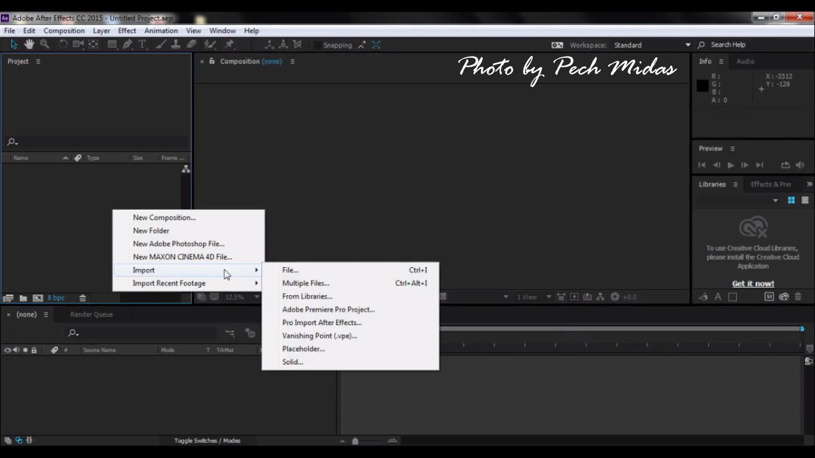Click Interpret Footage icon in Project panel
This screenshot has width=815, height=458.
[8, 298]
